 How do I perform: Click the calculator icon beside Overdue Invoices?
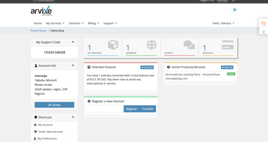(89, 67)
